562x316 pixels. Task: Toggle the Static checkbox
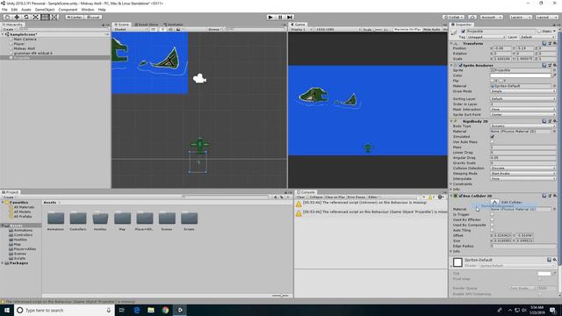[x=538, y=32]
